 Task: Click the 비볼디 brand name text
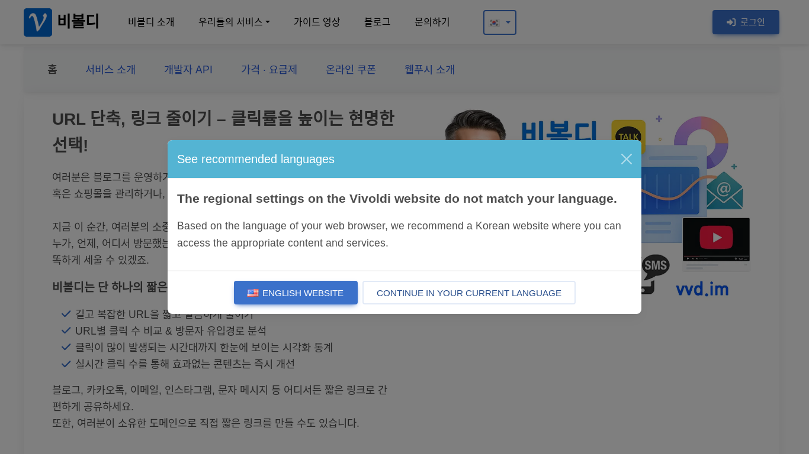click(x=78, y=22)
